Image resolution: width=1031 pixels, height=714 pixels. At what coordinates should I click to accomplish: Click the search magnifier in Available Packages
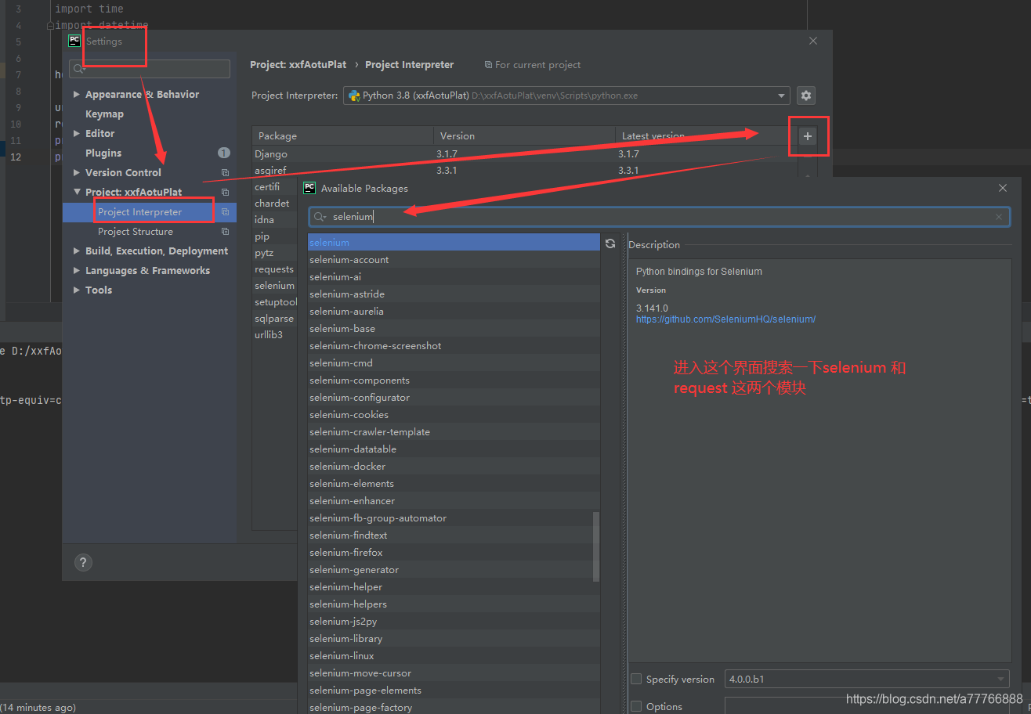point(319,217)
